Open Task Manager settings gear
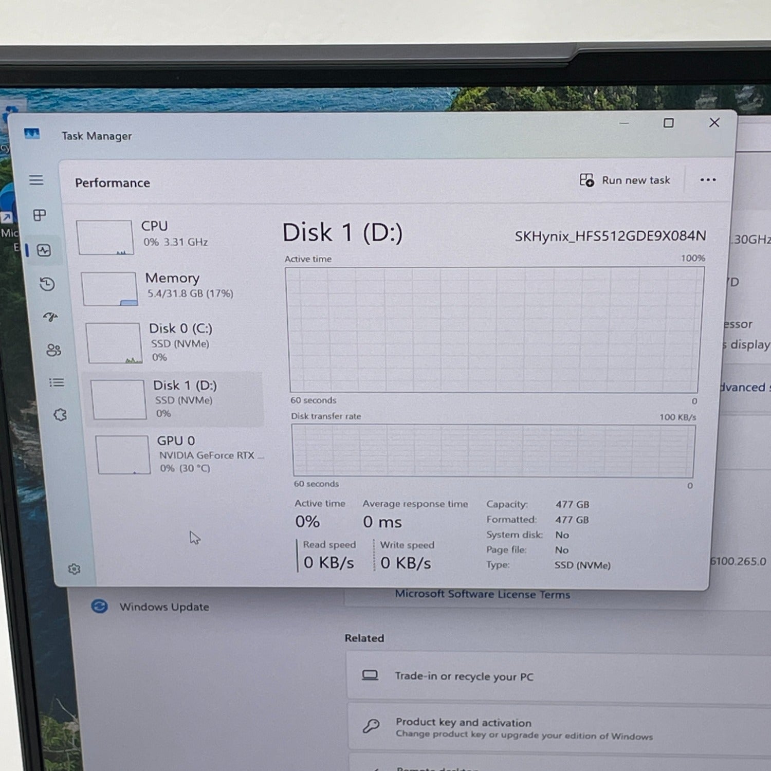 point(74,569)
